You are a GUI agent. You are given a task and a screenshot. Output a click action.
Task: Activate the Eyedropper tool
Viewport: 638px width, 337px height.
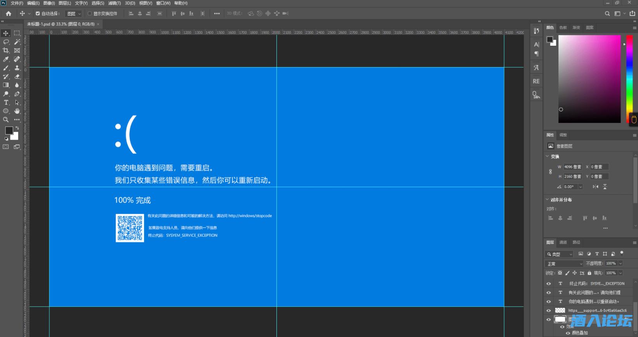(6, 59)
